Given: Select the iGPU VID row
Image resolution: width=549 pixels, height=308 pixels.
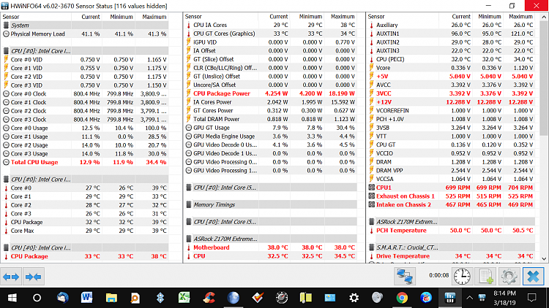Looking at the screenshot, I should [271, 42].
